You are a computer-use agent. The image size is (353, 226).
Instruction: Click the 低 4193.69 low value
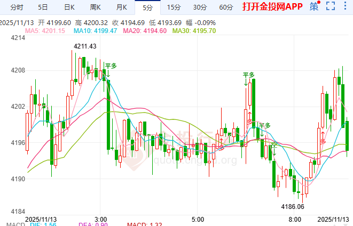165,23
